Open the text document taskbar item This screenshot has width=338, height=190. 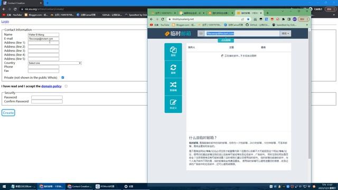(23, 186)
